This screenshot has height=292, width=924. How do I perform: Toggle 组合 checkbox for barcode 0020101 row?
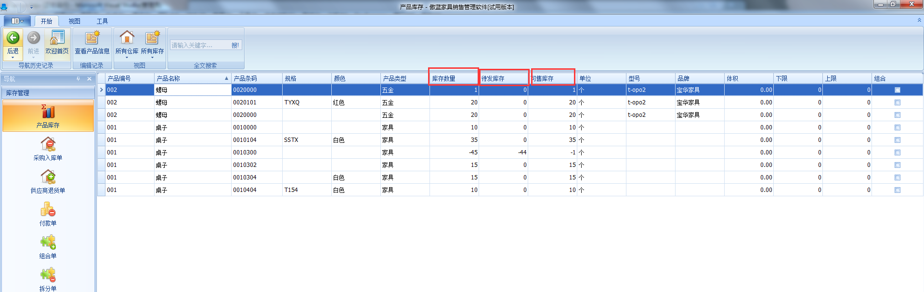coord(897,102)
